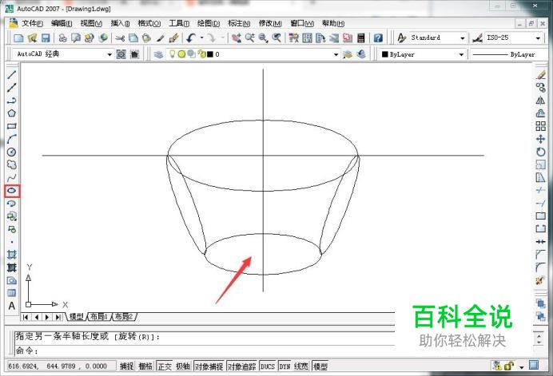This screenshot has width=553, height=376.
Task: Open the layer list dropdown
Action: pos(336,54)
